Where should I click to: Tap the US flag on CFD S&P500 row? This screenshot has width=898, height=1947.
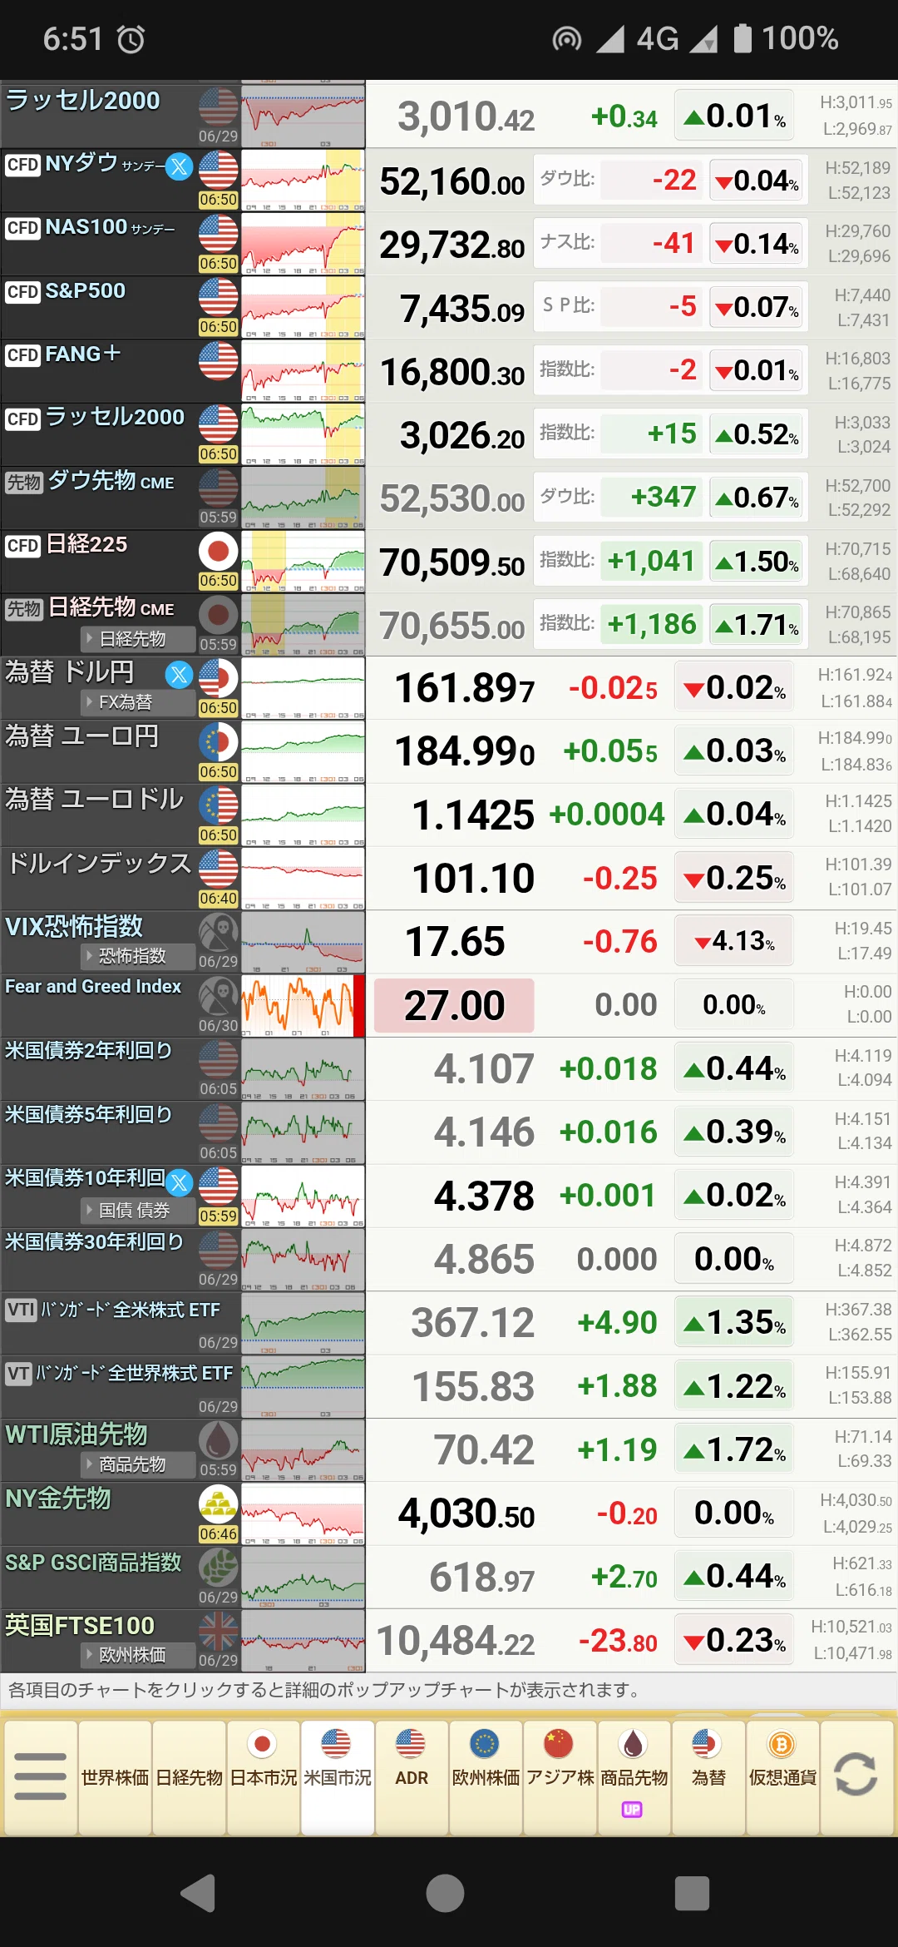pos(219,297)
